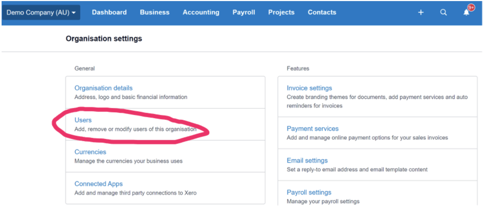The height and width of the screenshot is (222, 487).
Task: Open the Currencies settings
Action: (x=90, y=152)
